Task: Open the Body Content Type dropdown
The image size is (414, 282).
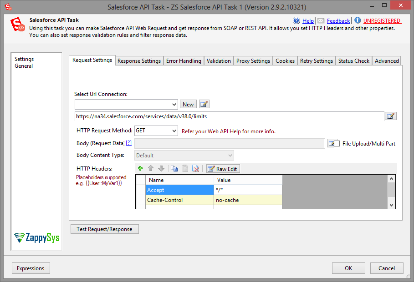Action: click(x=230, y=156)
